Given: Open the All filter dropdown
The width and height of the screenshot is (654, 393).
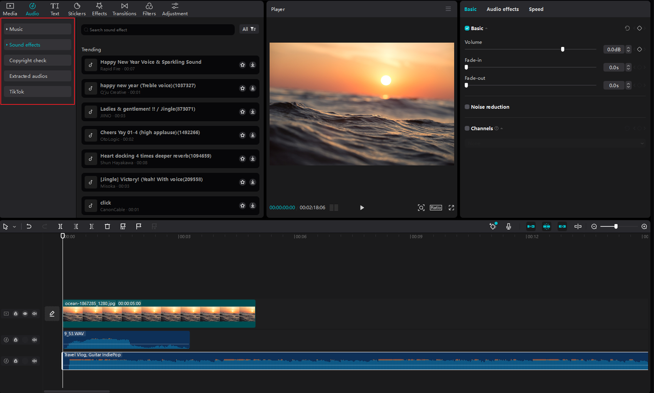Looking at the screenshot, I should click(x=249, y=29).
